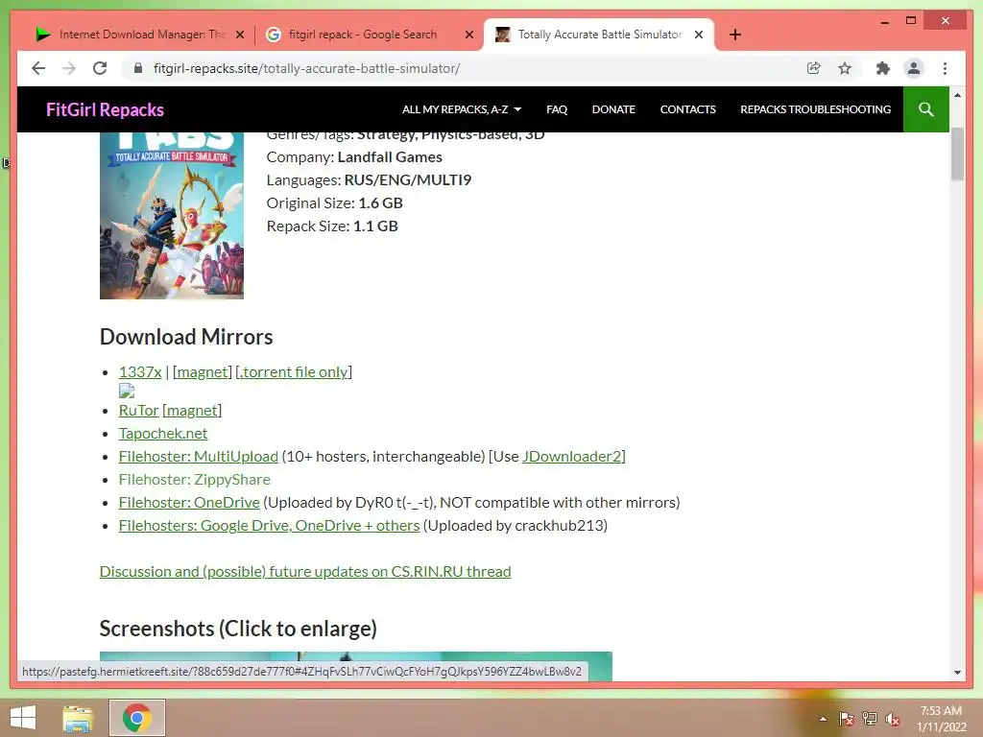Open the Extensions puzzle piece icon
The height and width of the screenshot is (737, 983).
[x=883, y=68]
